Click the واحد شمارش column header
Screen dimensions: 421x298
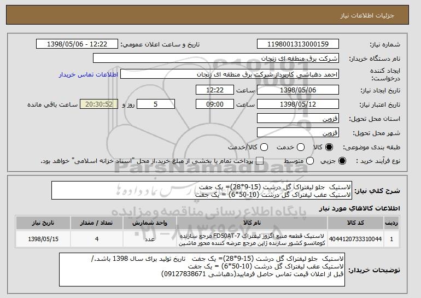pos(150,223)
